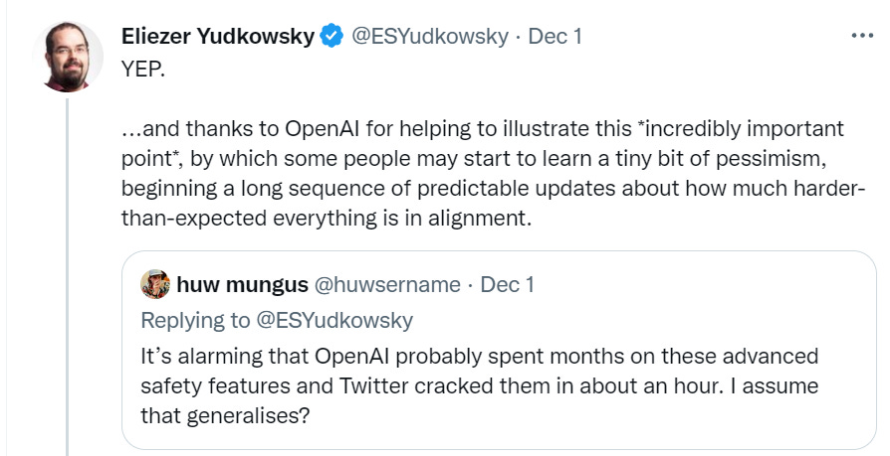890x456 pixels.
Task: Click 'Replying to' label in quoted tweet
Action: tap(193, 320)
